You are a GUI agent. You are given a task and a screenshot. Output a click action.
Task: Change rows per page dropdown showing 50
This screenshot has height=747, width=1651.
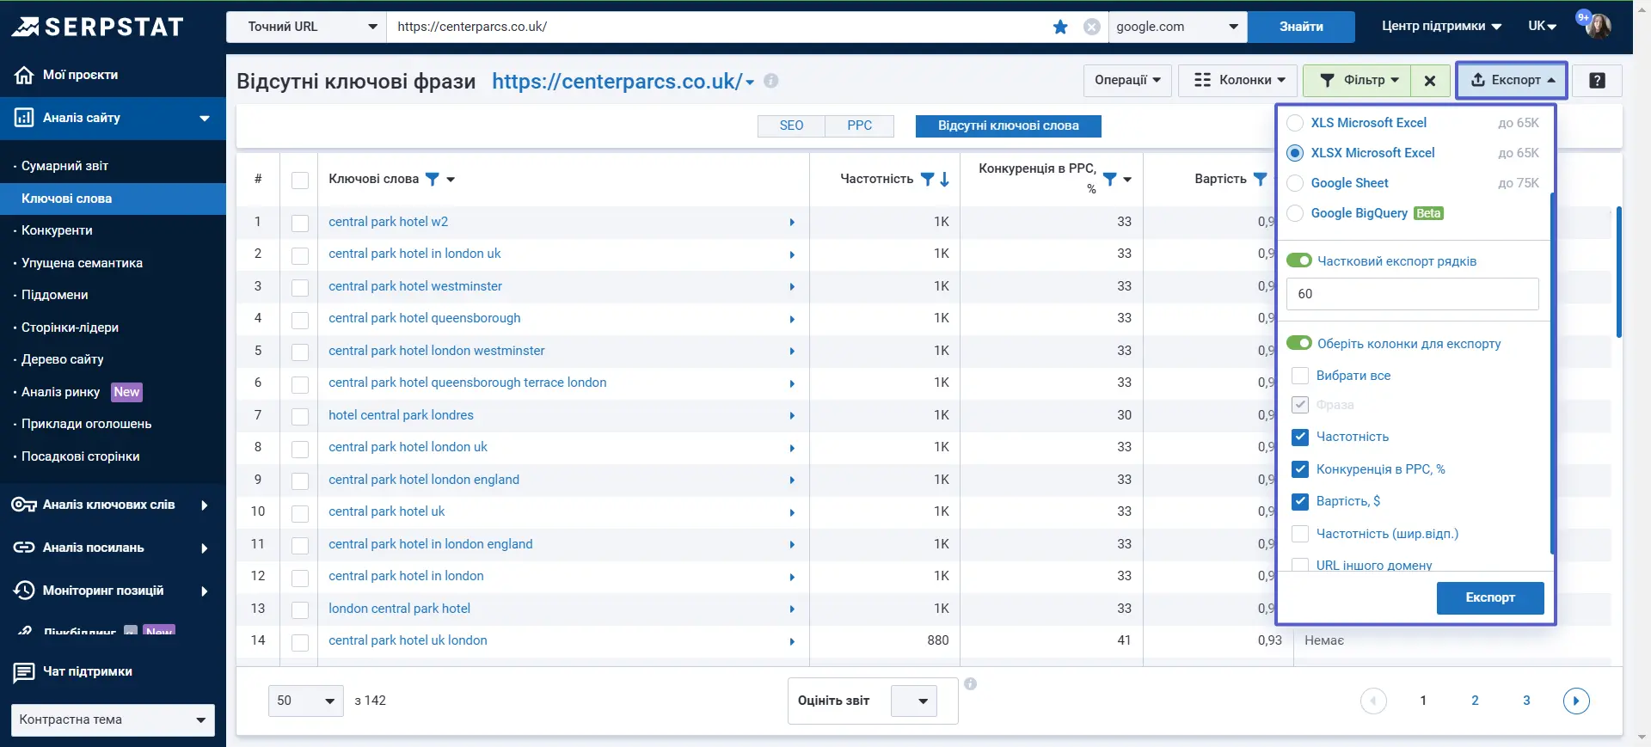pos(306,701)
